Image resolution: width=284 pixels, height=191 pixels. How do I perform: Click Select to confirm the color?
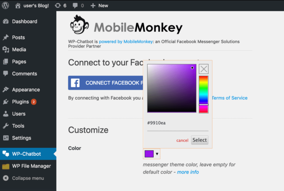tap(200, 140)
